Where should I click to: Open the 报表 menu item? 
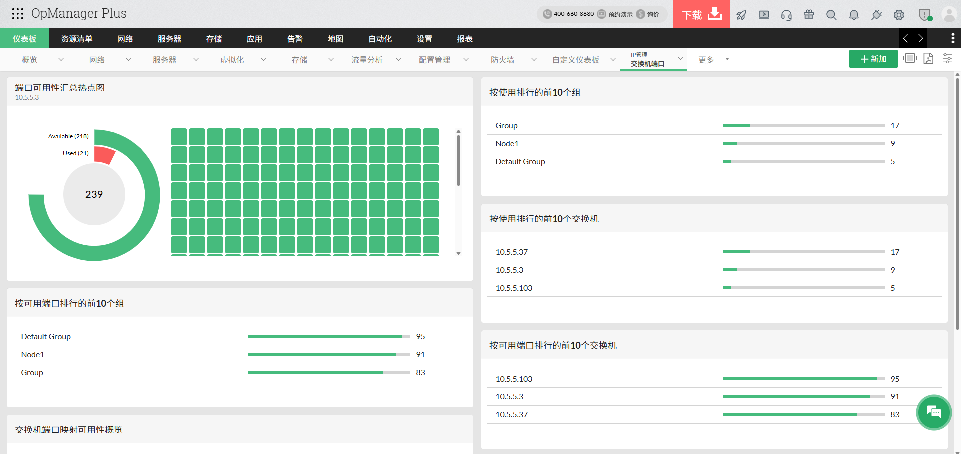point(464,39)
